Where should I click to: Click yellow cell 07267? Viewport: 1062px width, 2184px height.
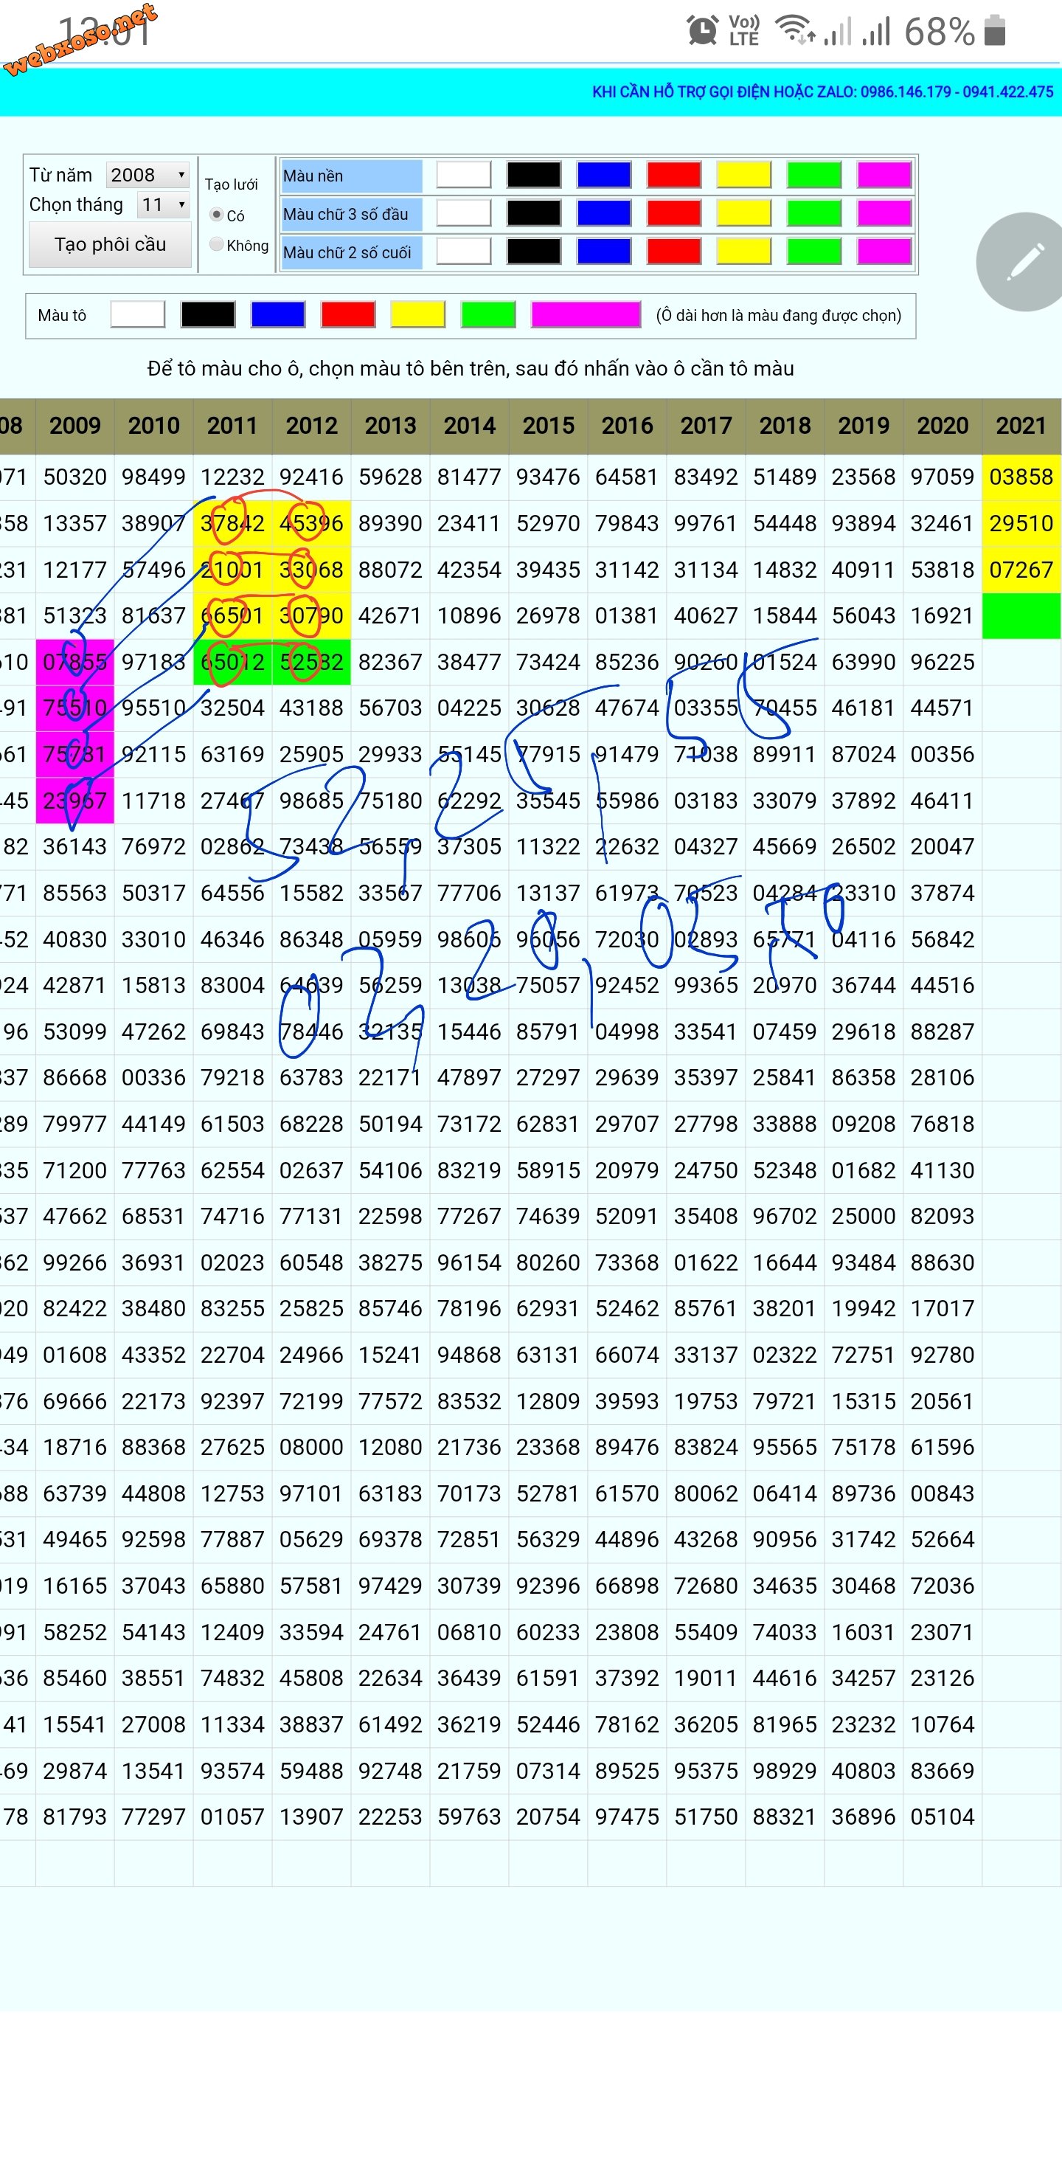(1022, 569)
